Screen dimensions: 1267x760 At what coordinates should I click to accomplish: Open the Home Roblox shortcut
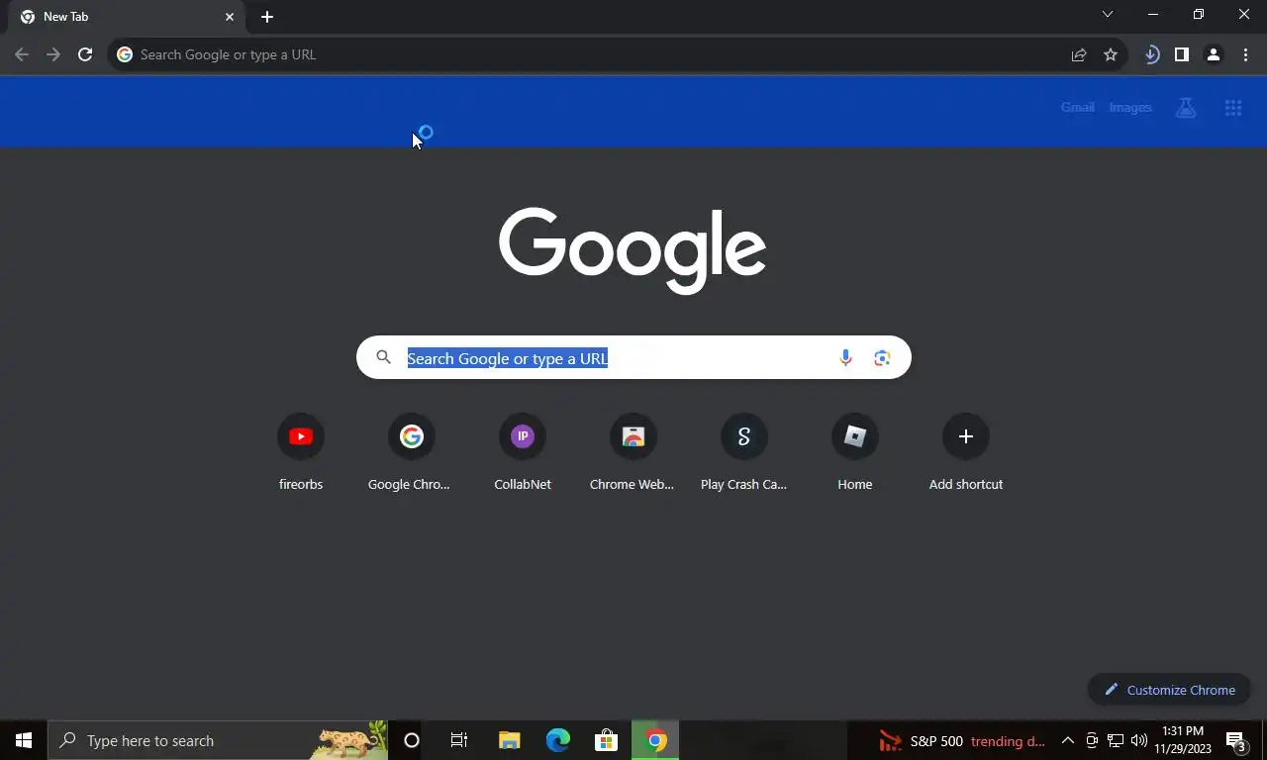point(855,453)
